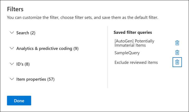This screenshot has height=112, width=189.
Task: Expand the Item properties chevron
Action: [12, 79]
